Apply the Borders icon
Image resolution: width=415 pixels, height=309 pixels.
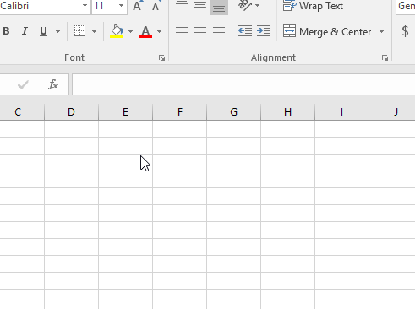click(x=79, y=31)
